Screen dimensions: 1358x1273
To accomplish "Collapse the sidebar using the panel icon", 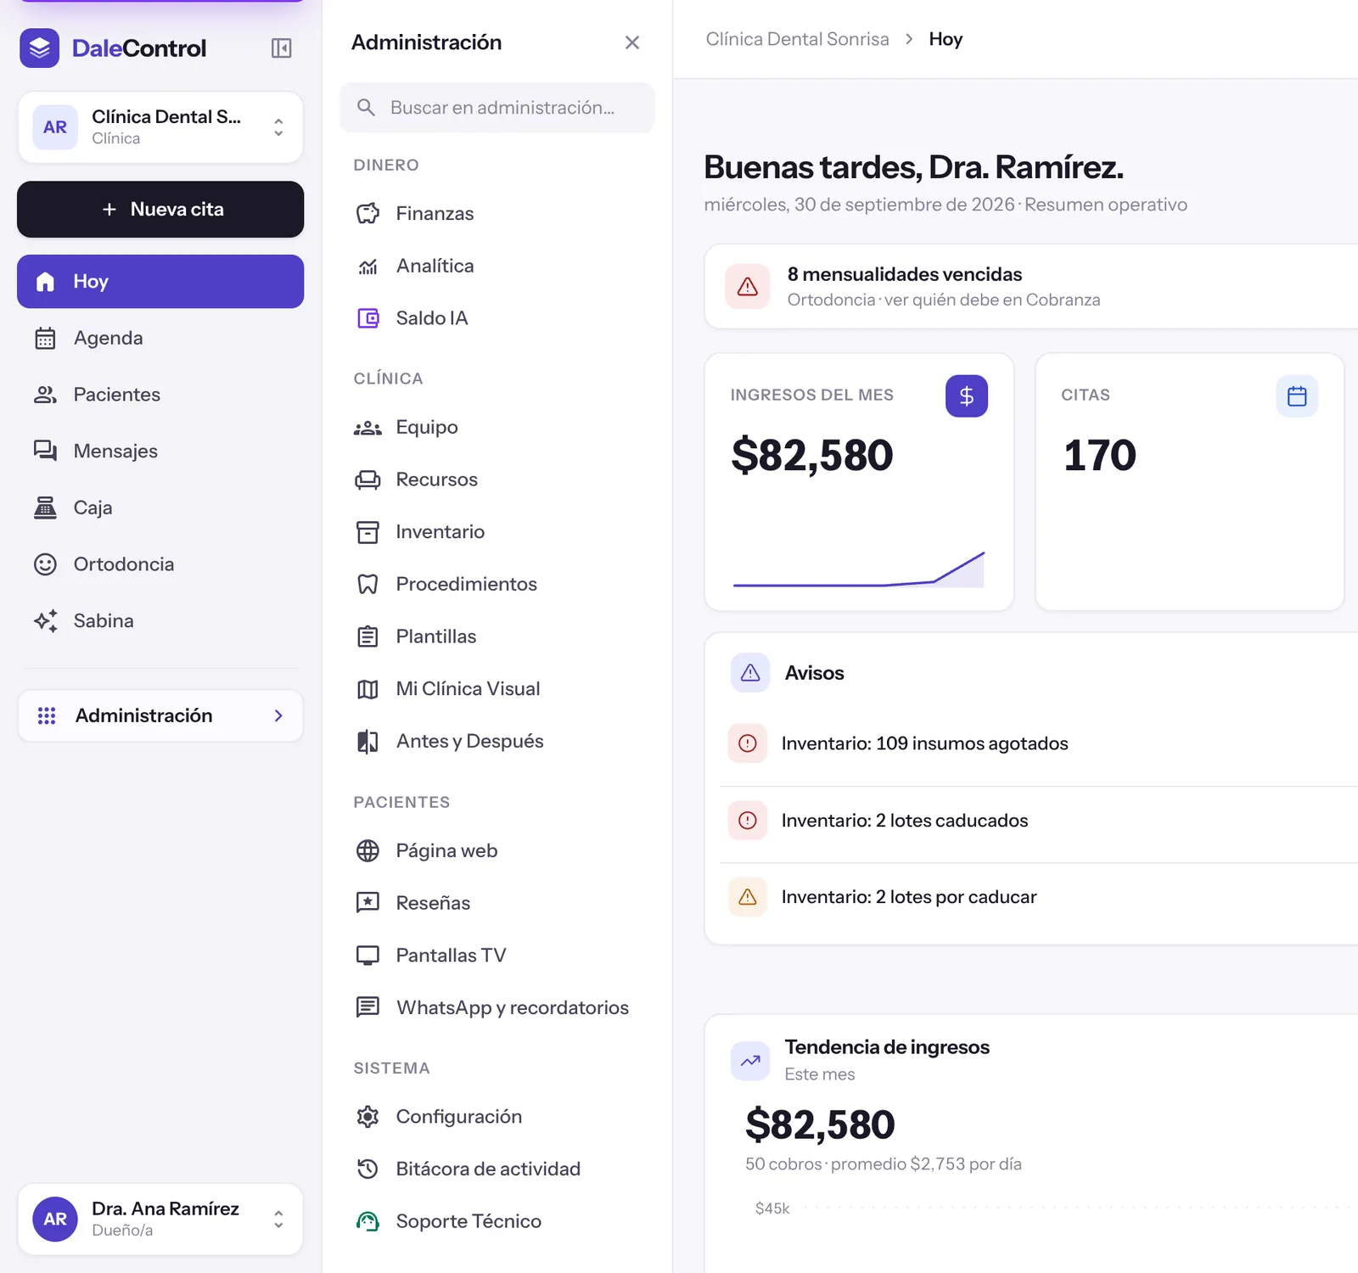I will (281, 48).
